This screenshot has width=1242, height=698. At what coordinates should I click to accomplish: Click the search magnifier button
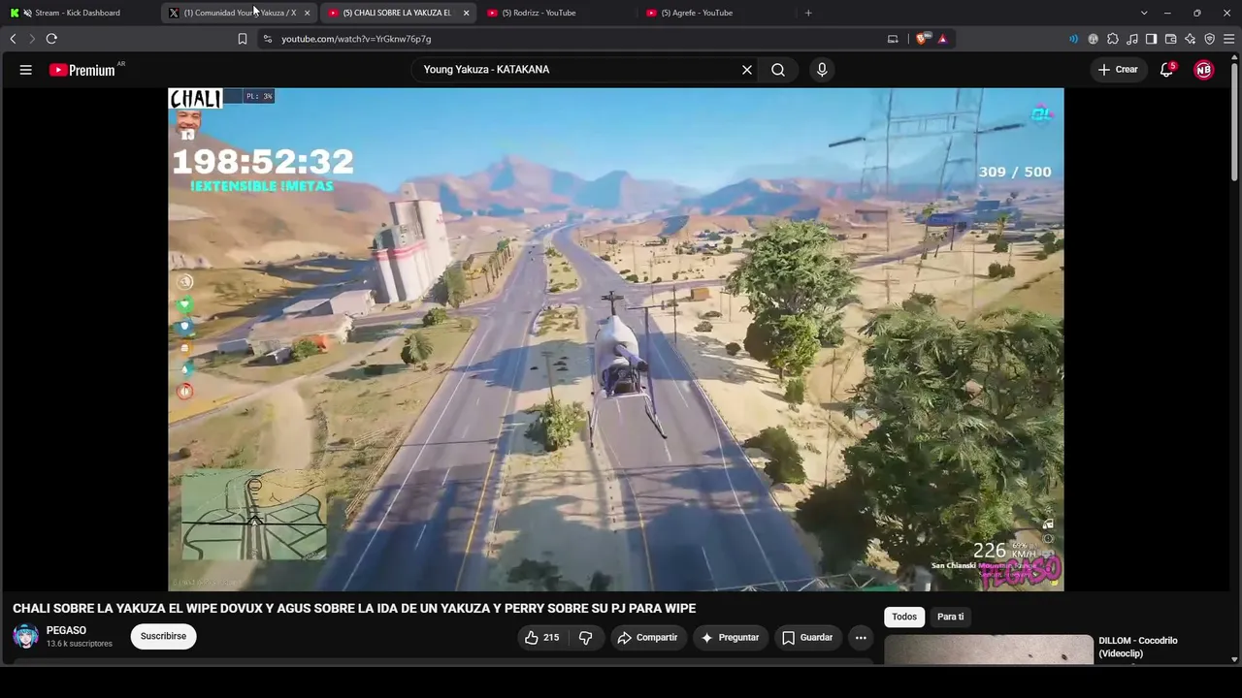(778, 70)
